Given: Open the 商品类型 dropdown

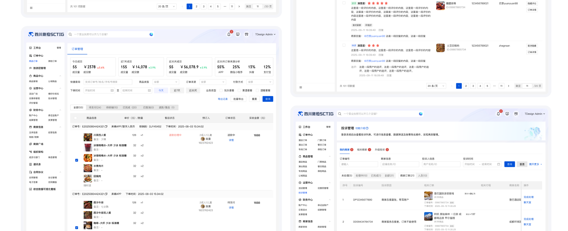Looking at the screenshot, I should [166, 82].
